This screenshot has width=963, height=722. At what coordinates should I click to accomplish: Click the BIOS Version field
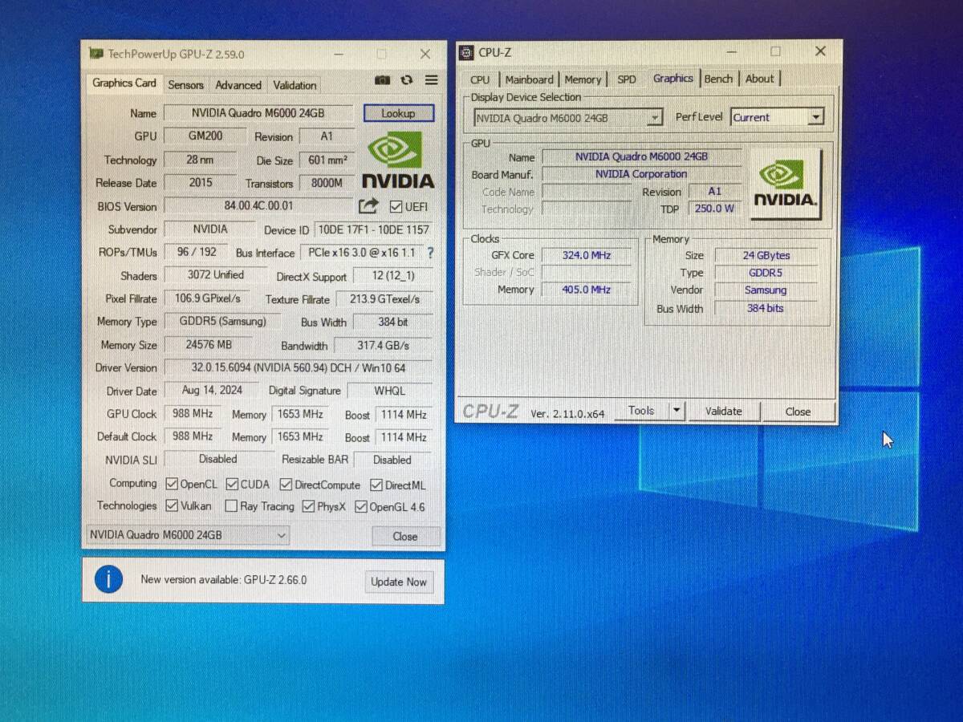[258, 206]
